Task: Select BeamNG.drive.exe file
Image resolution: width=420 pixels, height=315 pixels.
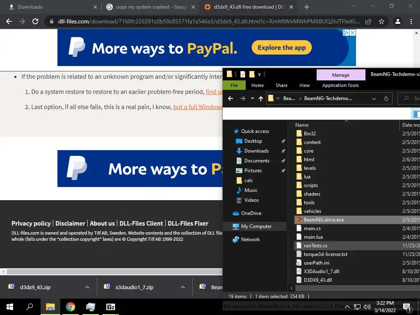Action: pos(324,220)
